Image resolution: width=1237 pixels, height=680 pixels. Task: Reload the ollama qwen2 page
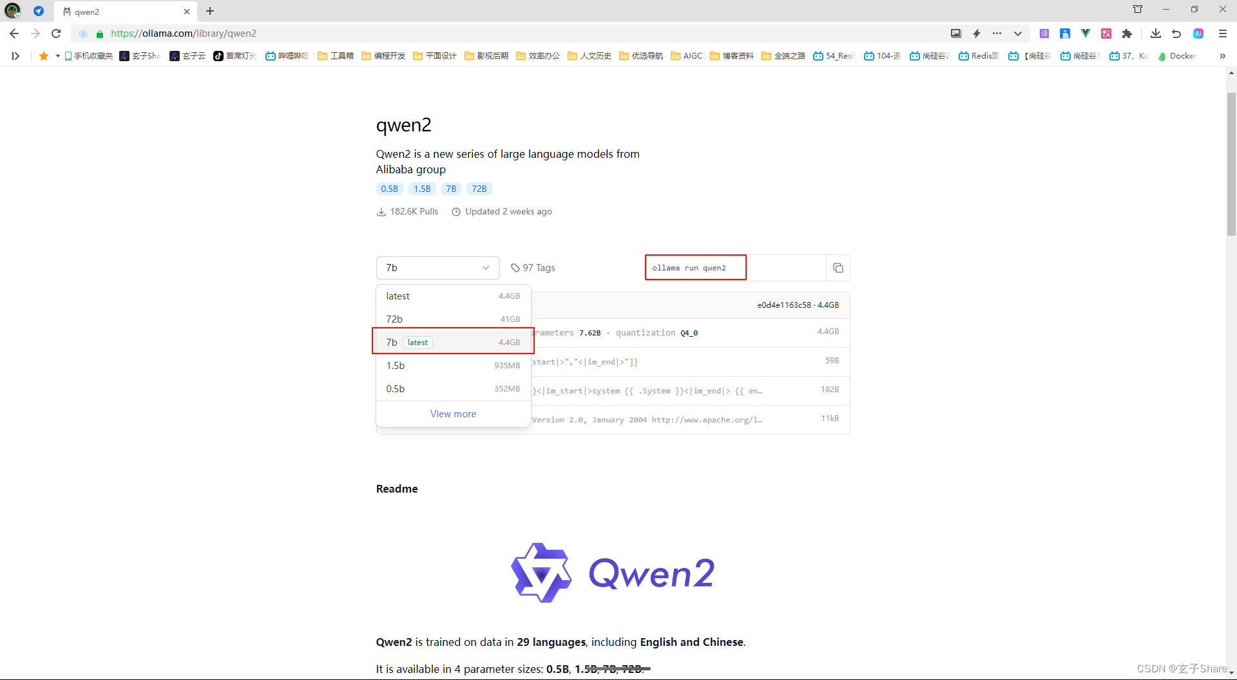tap(56, 33)
